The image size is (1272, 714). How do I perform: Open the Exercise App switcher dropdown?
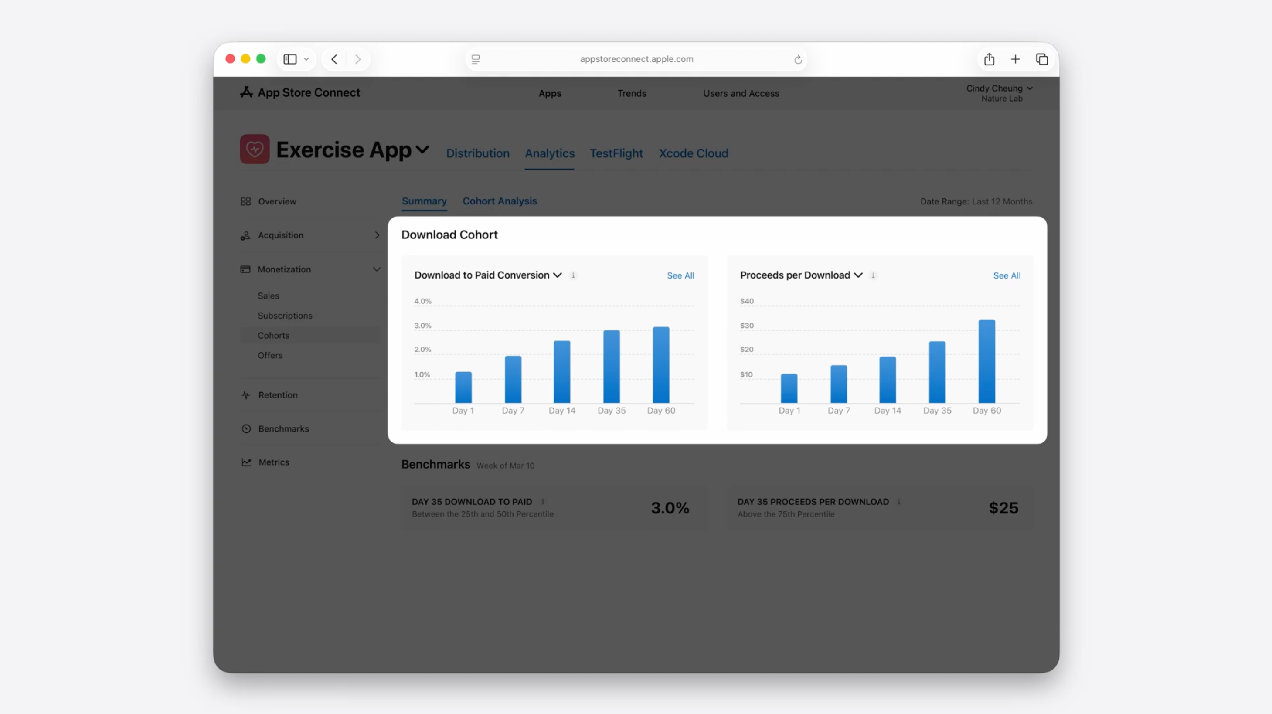(422, 149)
